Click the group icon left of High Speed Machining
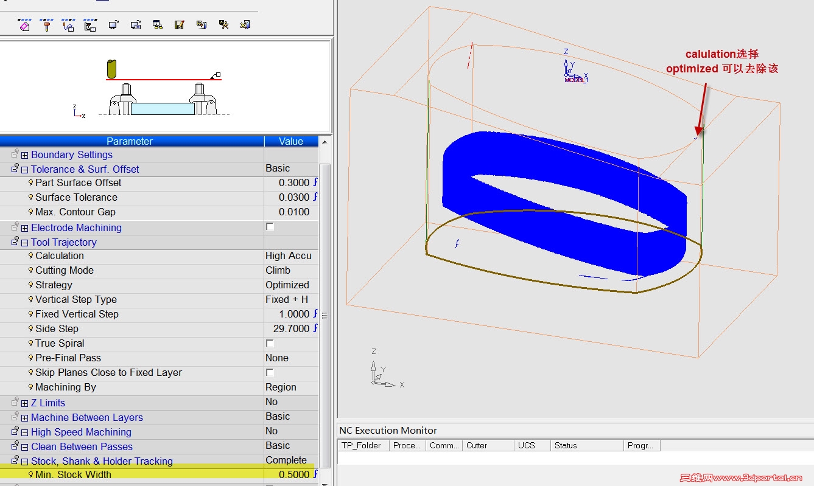The width and height of the screenshot is (814, 486). click(x=15, y=431)
